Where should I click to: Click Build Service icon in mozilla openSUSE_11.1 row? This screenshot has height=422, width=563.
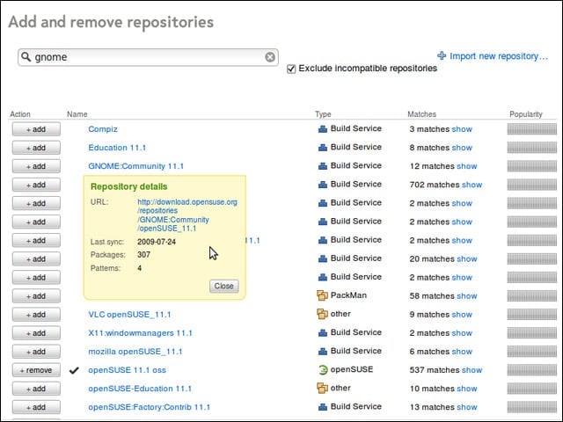(x=323, y=352)
